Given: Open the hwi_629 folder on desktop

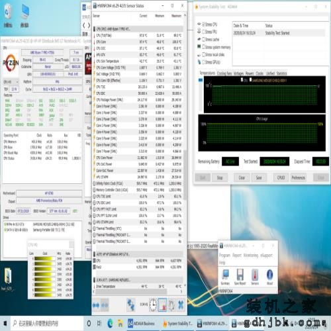Looking at the screenshot, I should click(x=8, y=279).
